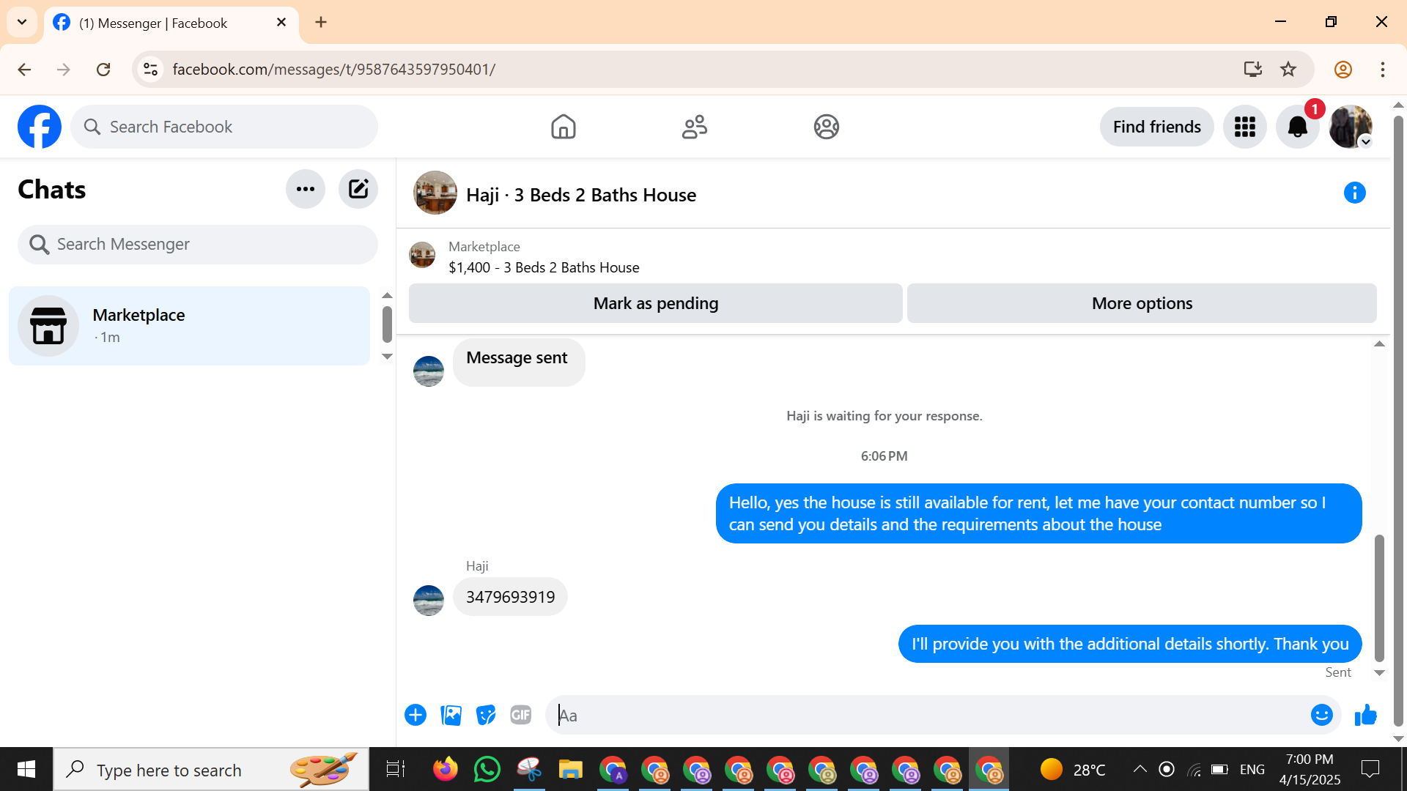Image resolution: width=1407 pixels, height=791 pixels.
Task: Open sticker picker icon
Action: [x=486, y=715]
